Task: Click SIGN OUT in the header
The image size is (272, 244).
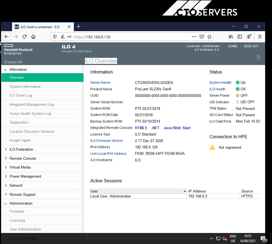Action: click(251, 46)
